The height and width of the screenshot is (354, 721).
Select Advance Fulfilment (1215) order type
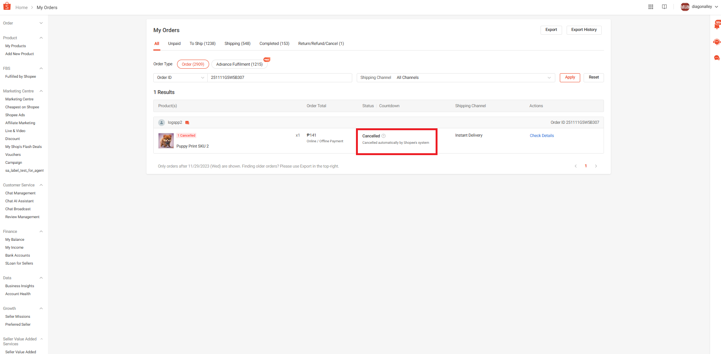pos(239,64)
